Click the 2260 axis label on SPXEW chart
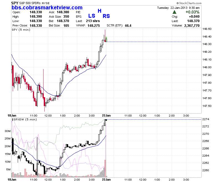The height and width of the screenshot is (182, 216). point(206,170)
